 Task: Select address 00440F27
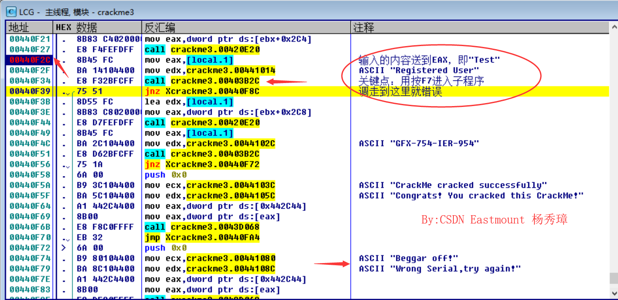30,50
